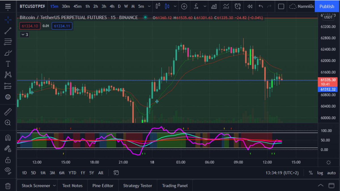Open the go to date icon
The height and width of the screenshot is (191, 340).
(x=116, y=173)
